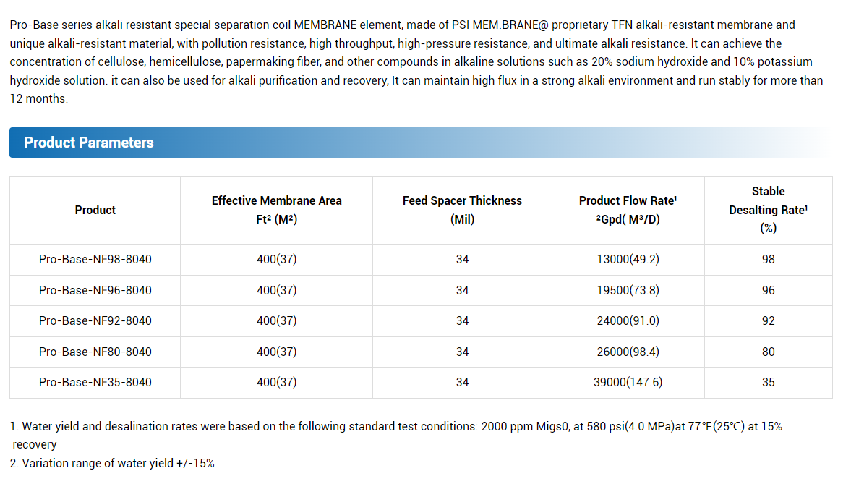Click the 39000(147.6) flow rate value
Screen dimensions: 851x484
pyautogui.click(x=628, y=383)
